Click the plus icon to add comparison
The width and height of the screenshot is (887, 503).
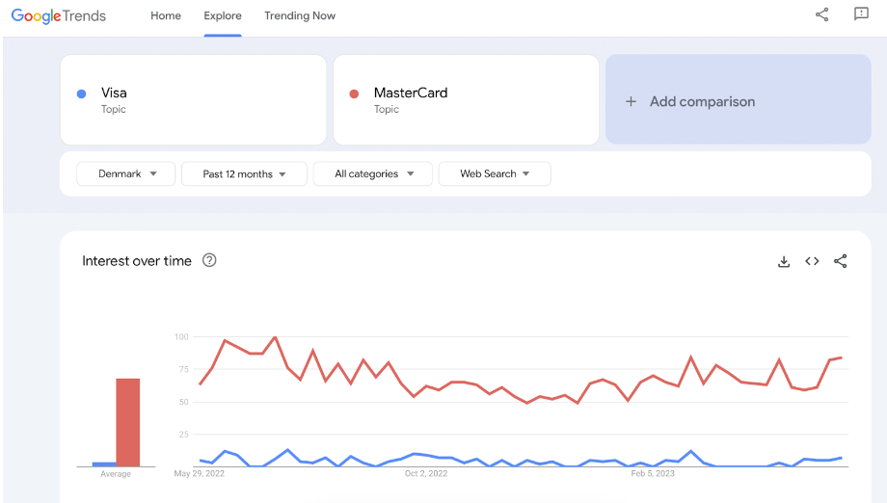[x=631, y=101]
